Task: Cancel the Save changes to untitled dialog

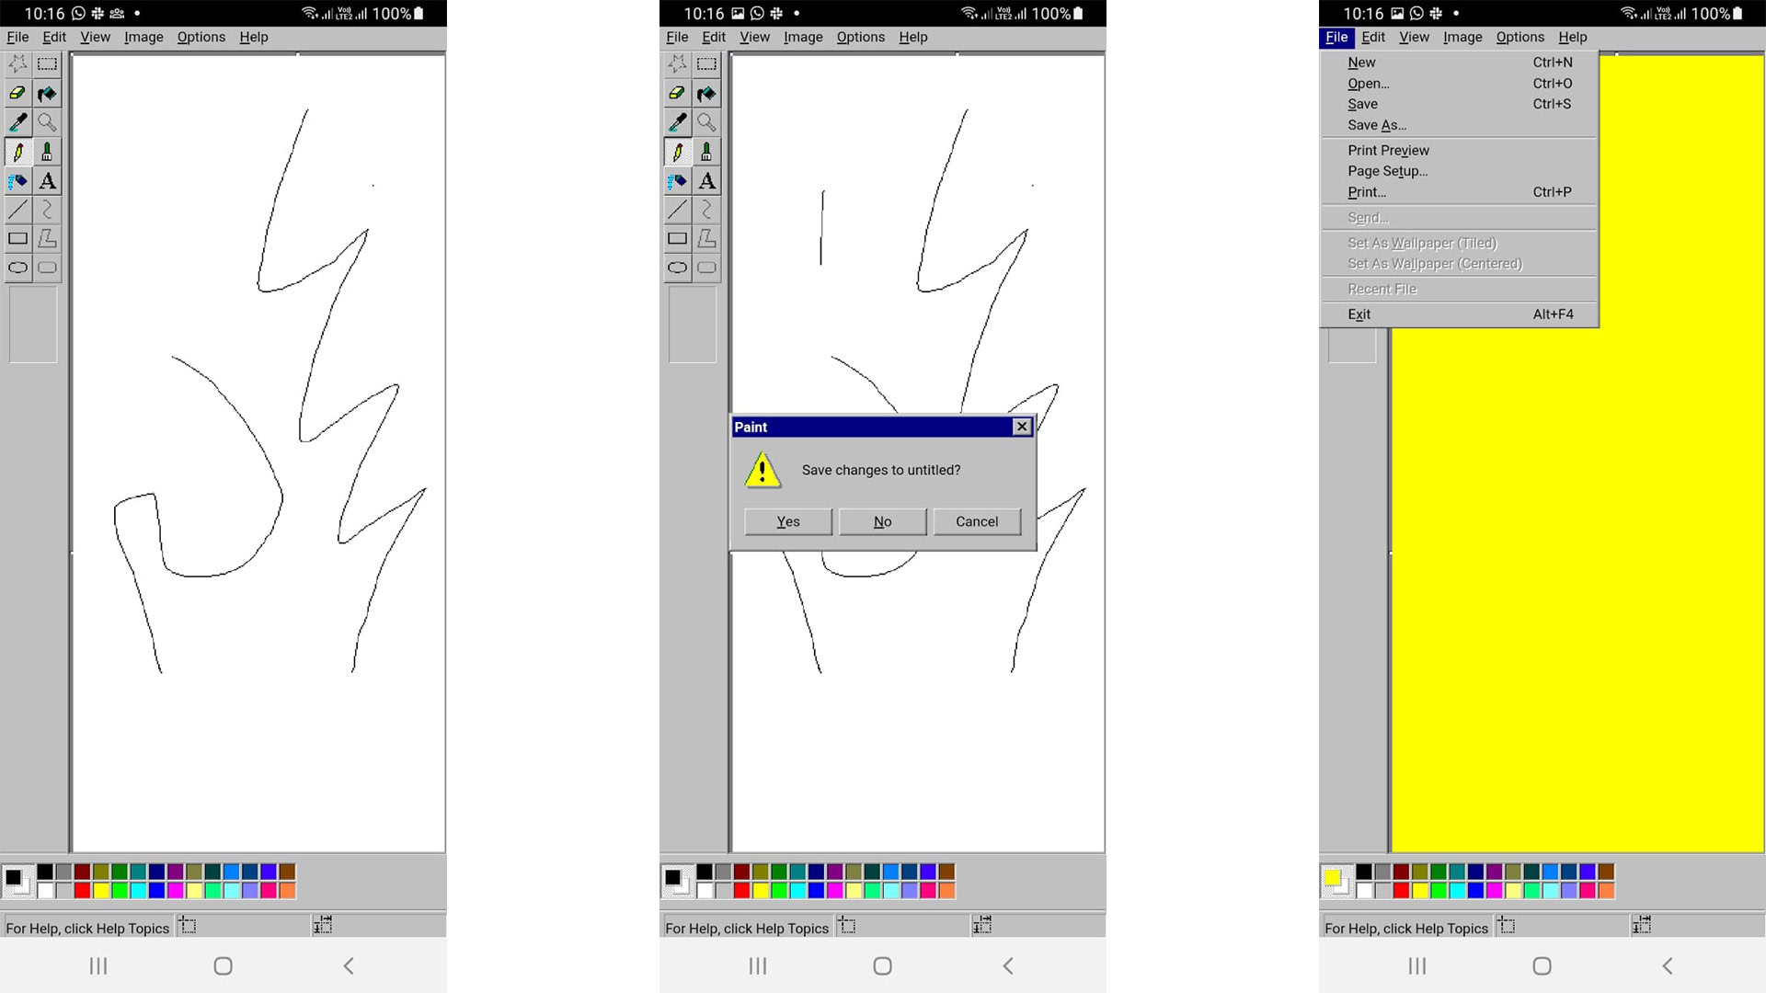Action: tap(977, 521)
